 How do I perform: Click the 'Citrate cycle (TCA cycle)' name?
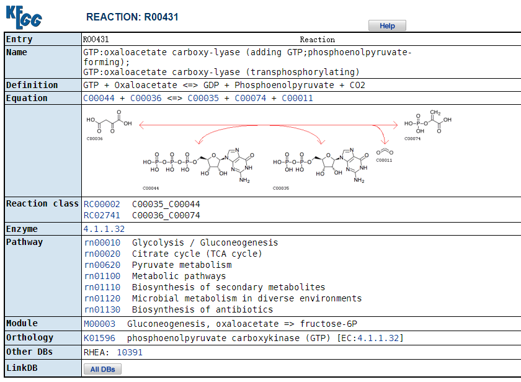pyautogui.click(x=197, y=254)
